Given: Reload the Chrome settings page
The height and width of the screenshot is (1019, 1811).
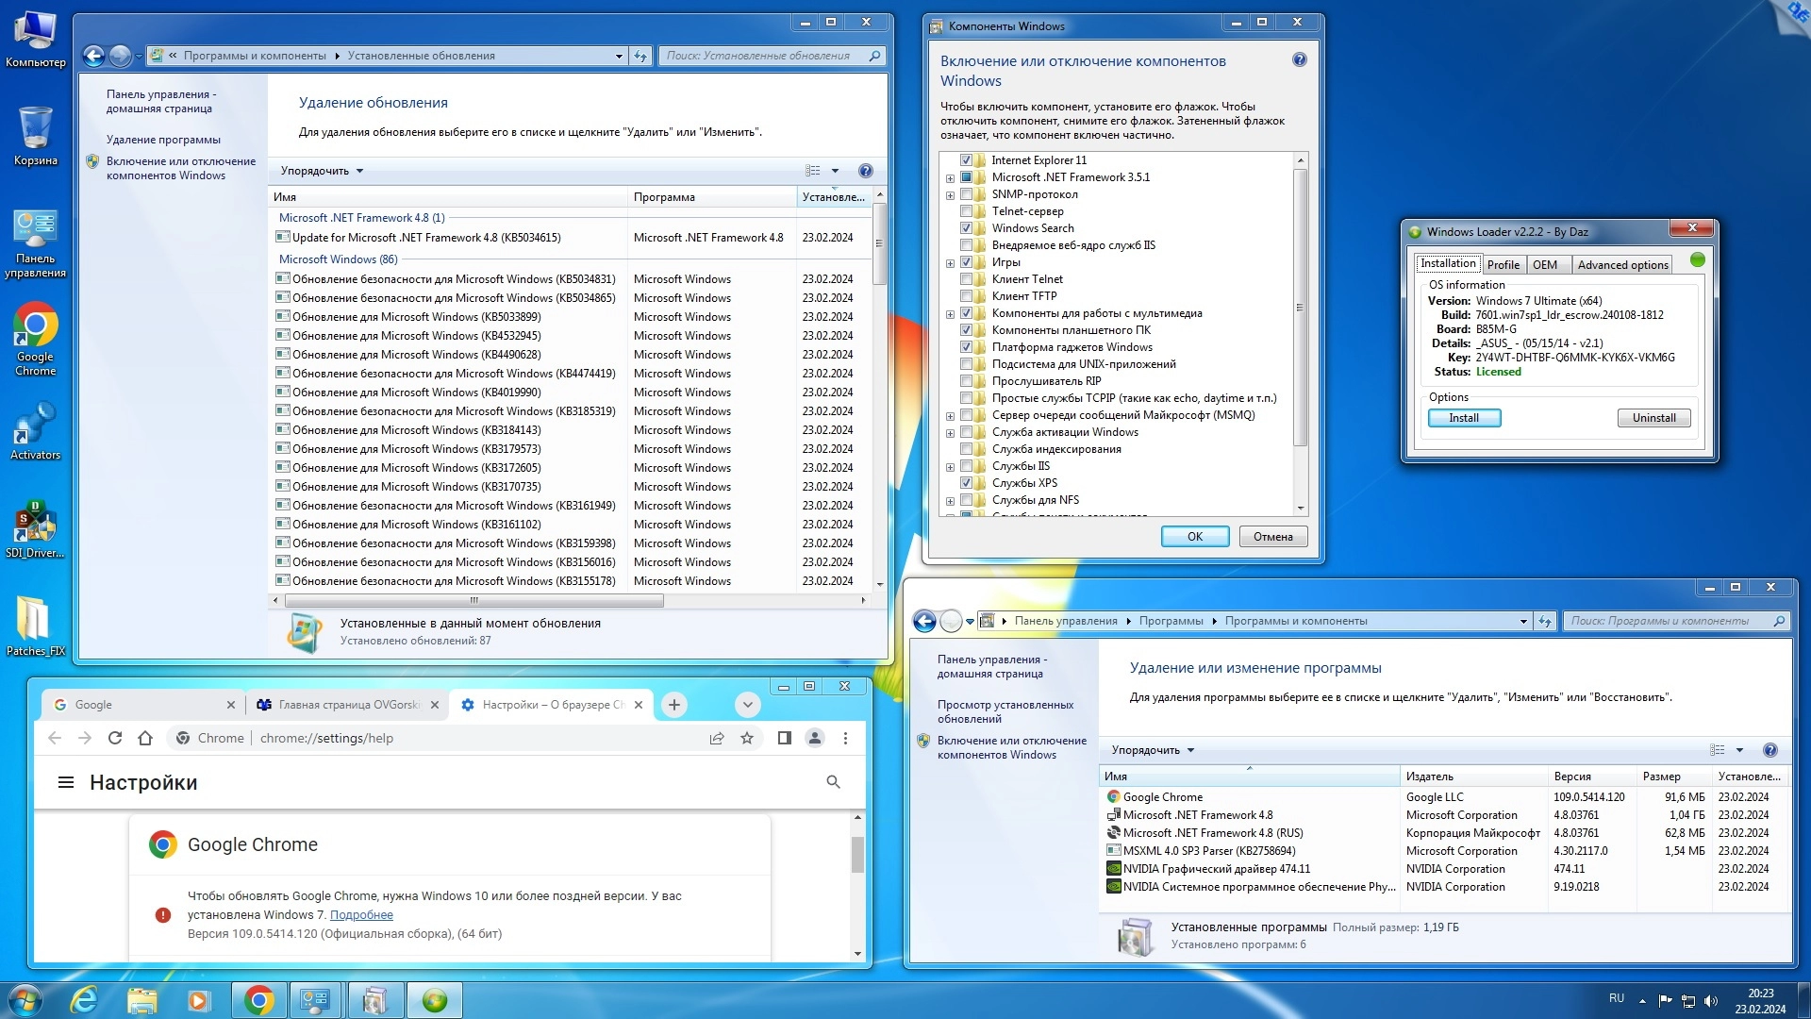Looking at the screenshot, I should [115, 738].
